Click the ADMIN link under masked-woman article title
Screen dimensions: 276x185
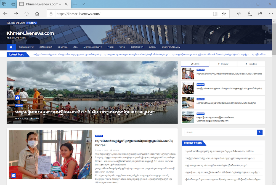(115, 150)
